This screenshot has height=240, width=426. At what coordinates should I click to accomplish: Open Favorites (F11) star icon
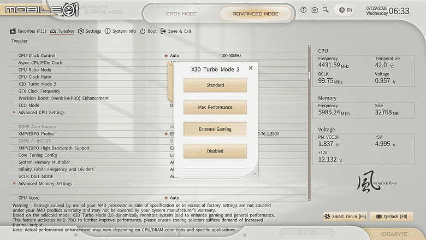pyautogui.click(x=13, y=31)
